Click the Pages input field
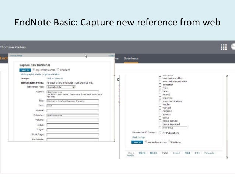The image size is (235, 177). pyautogui.click(x=73, y=130)
